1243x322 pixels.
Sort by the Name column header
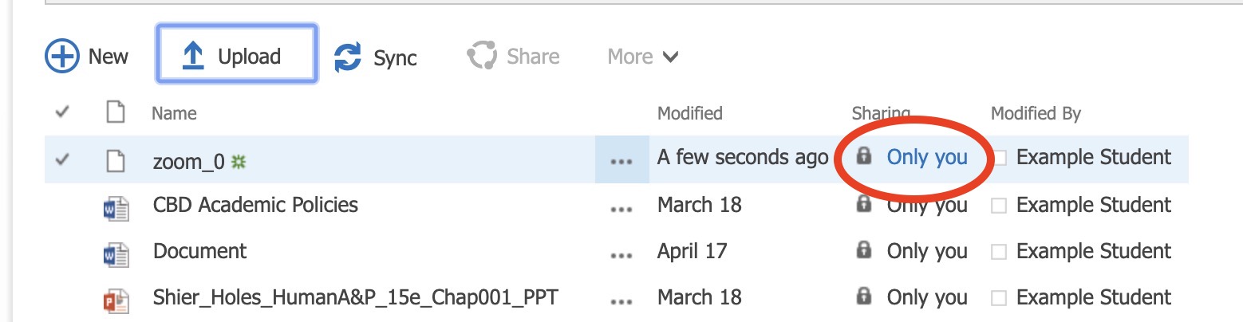coord(174,113)
